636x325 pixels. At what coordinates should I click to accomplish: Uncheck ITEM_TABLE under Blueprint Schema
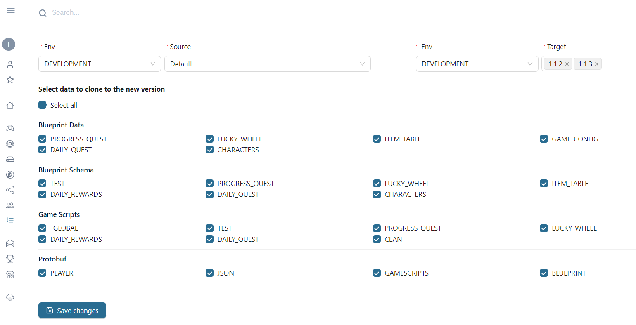544,184
